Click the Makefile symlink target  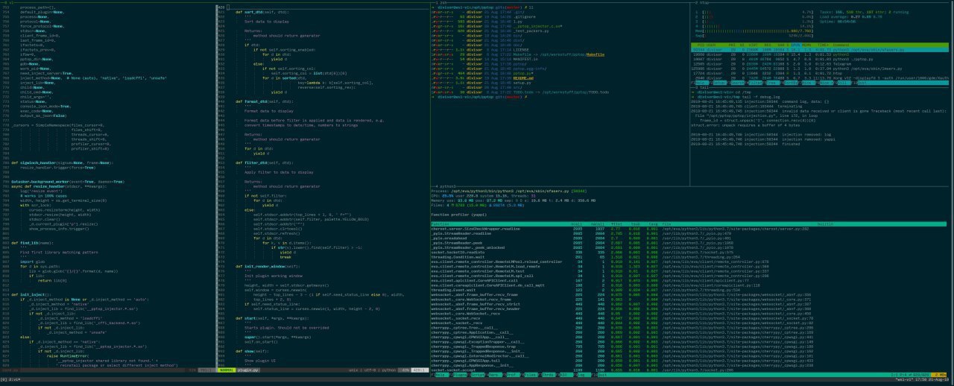click(595, 55)
